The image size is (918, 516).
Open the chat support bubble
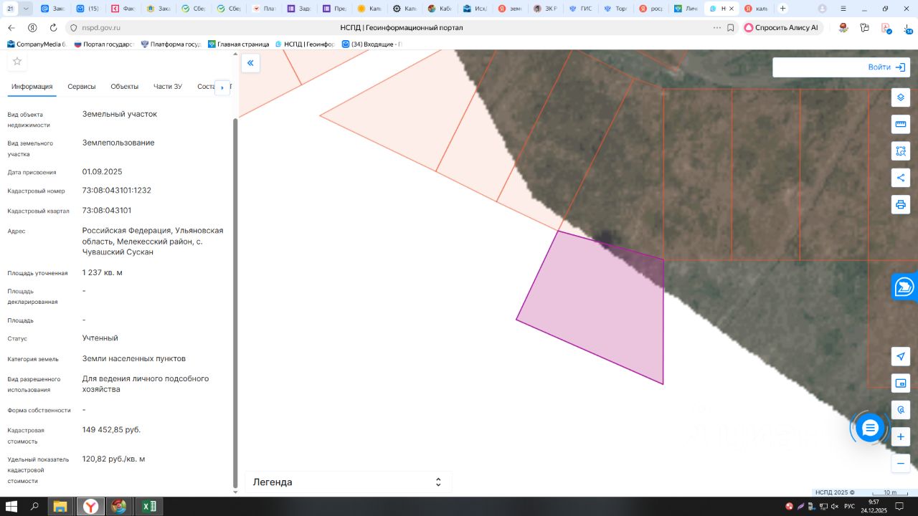tap(870, 429)
